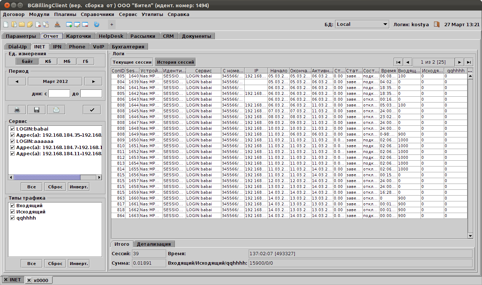Click the checkmark apply button
The image size is (482, 285).
[x=92, y=110]
